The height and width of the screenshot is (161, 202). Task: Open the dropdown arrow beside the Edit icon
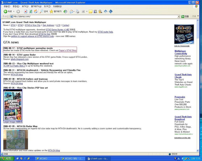point(87,12)
